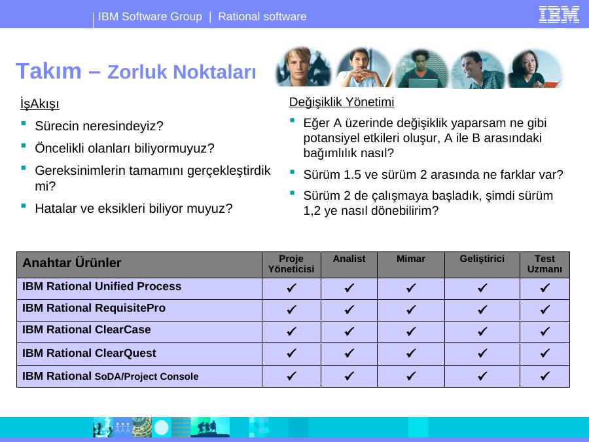This screenshot has width=589, height=442.
Task: Click the slide title "Takım – Zorluk Noktaları"
Action: point(135,71)
